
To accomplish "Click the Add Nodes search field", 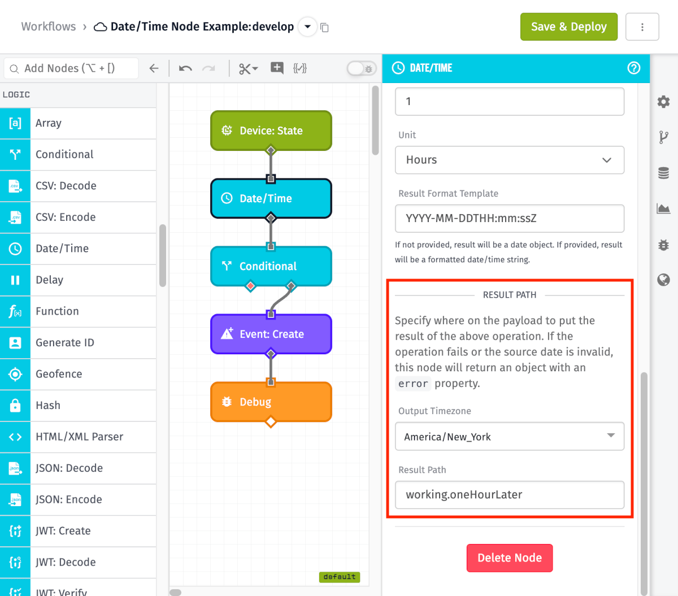I will 71,68.
